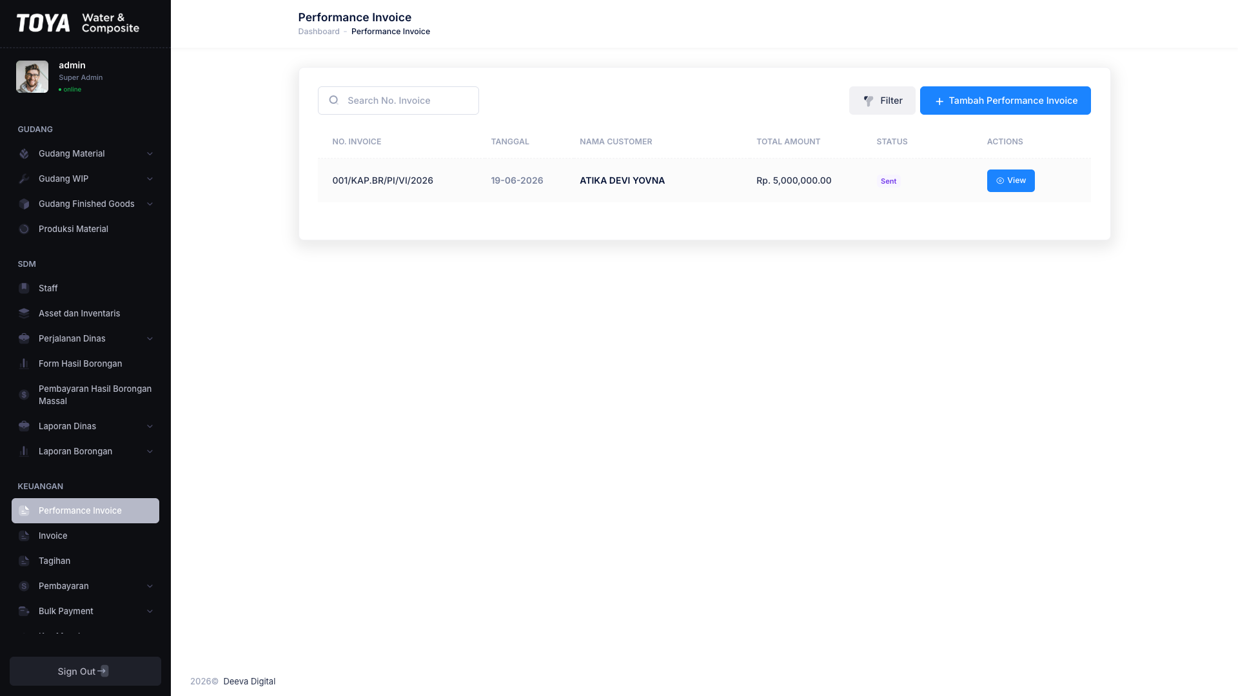Viewport: 1238px width, 696px height.
Task: Click the Gudang Finished Goods box icon
Action: click(x=24, y=204)
